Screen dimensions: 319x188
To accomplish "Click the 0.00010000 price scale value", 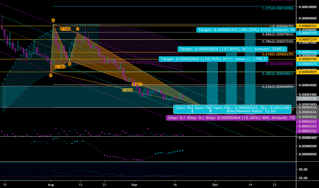I will 308,7.
